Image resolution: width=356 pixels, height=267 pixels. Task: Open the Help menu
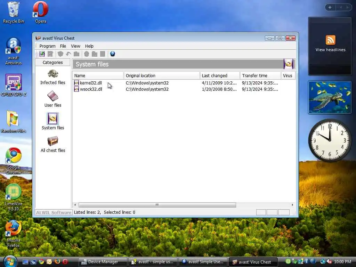point(89,46)
